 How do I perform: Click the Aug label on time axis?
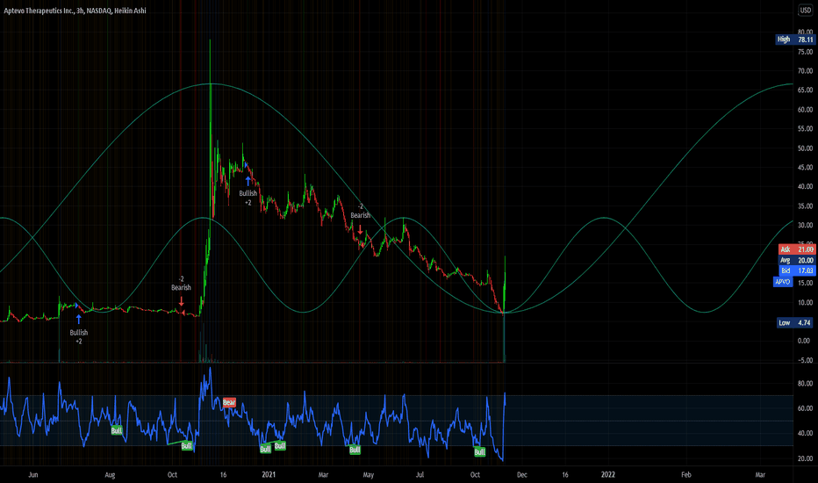110,474
